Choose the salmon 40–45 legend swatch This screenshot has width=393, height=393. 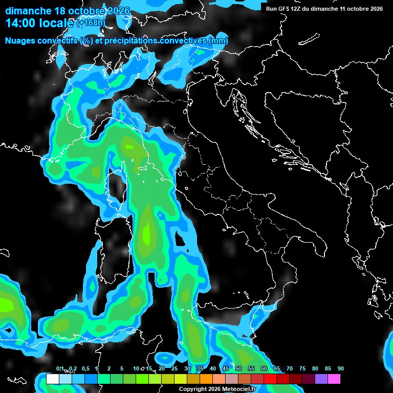pos(219,379)
